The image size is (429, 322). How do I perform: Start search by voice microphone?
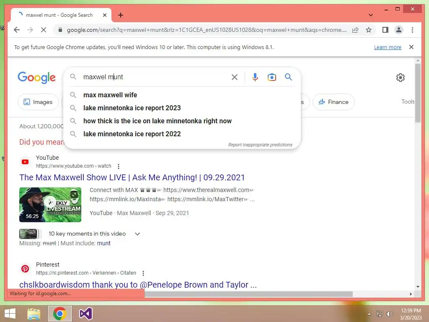click(x=255, y=77)
